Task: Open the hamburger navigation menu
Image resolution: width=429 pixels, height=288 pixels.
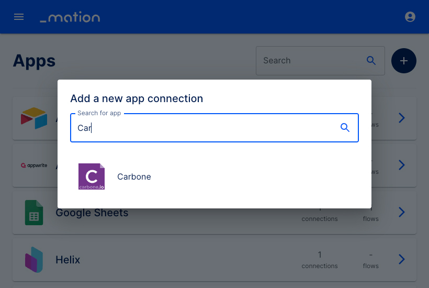Action: coord(19,17)
